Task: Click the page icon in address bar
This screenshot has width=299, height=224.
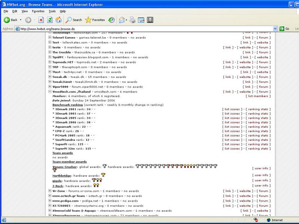Action: click(17, 29)
